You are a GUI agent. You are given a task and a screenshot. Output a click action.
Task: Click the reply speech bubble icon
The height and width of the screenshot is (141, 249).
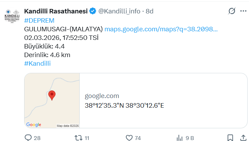pos(28,138)
